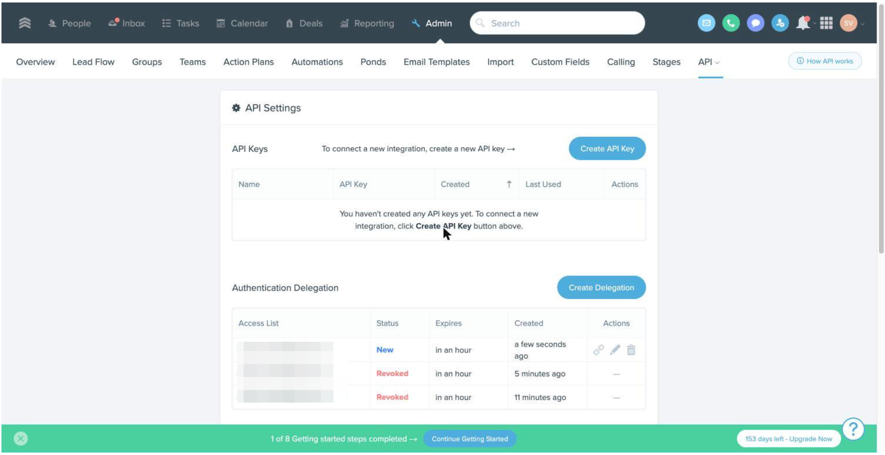
Task: Click Continue Getting Started button
Action: (470, 439)
